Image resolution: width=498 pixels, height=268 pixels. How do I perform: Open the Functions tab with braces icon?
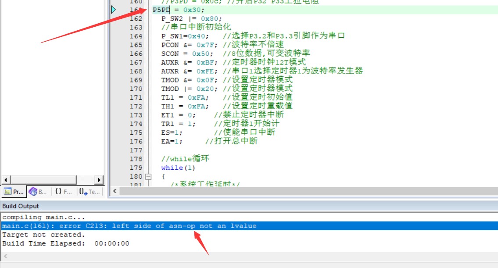[64, 192]
